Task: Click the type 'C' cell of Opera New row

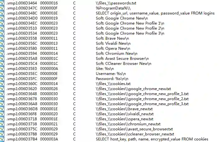Action: coord(74,48)
